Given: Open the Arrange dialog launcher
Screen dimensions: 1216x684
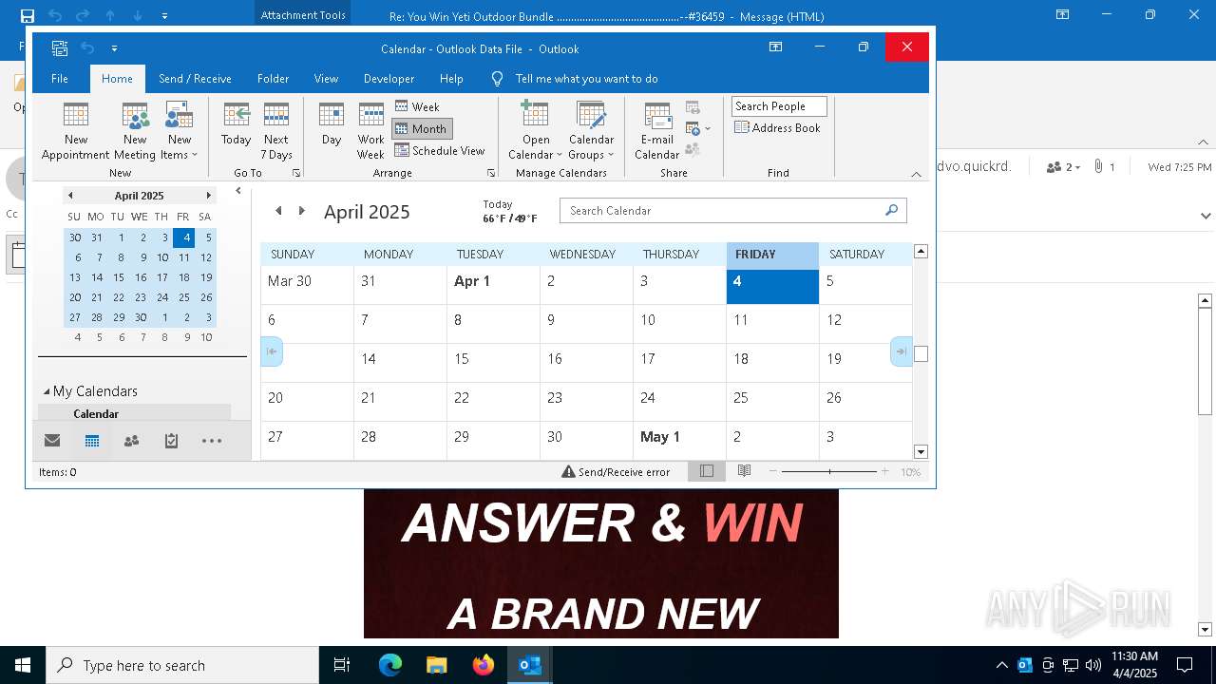Looking at the screenshot, I should (491, 173).
